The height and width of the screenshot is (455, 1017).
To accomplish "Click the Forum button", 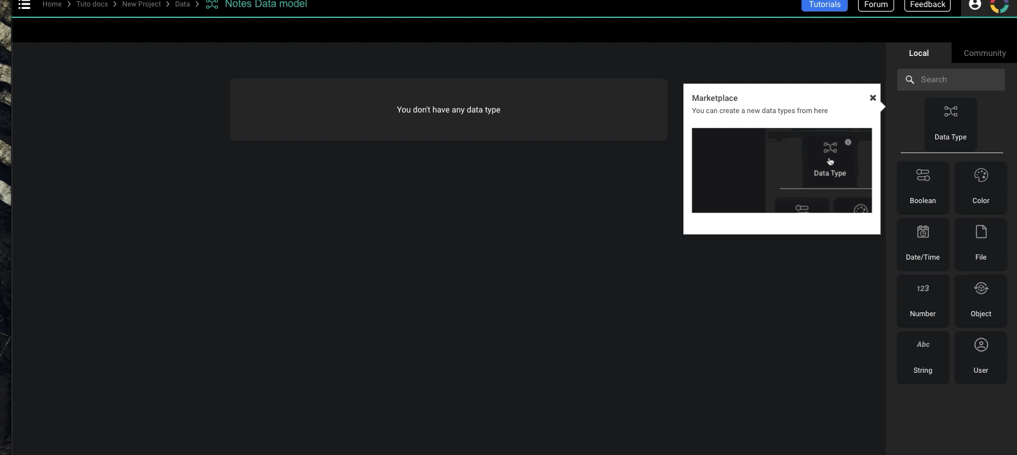I will [x=876, y=5].
